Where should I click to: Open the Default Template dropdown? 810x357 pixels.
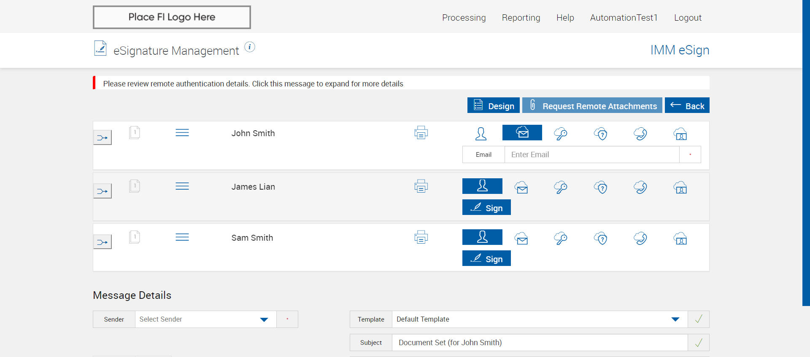tap(540, 319)
